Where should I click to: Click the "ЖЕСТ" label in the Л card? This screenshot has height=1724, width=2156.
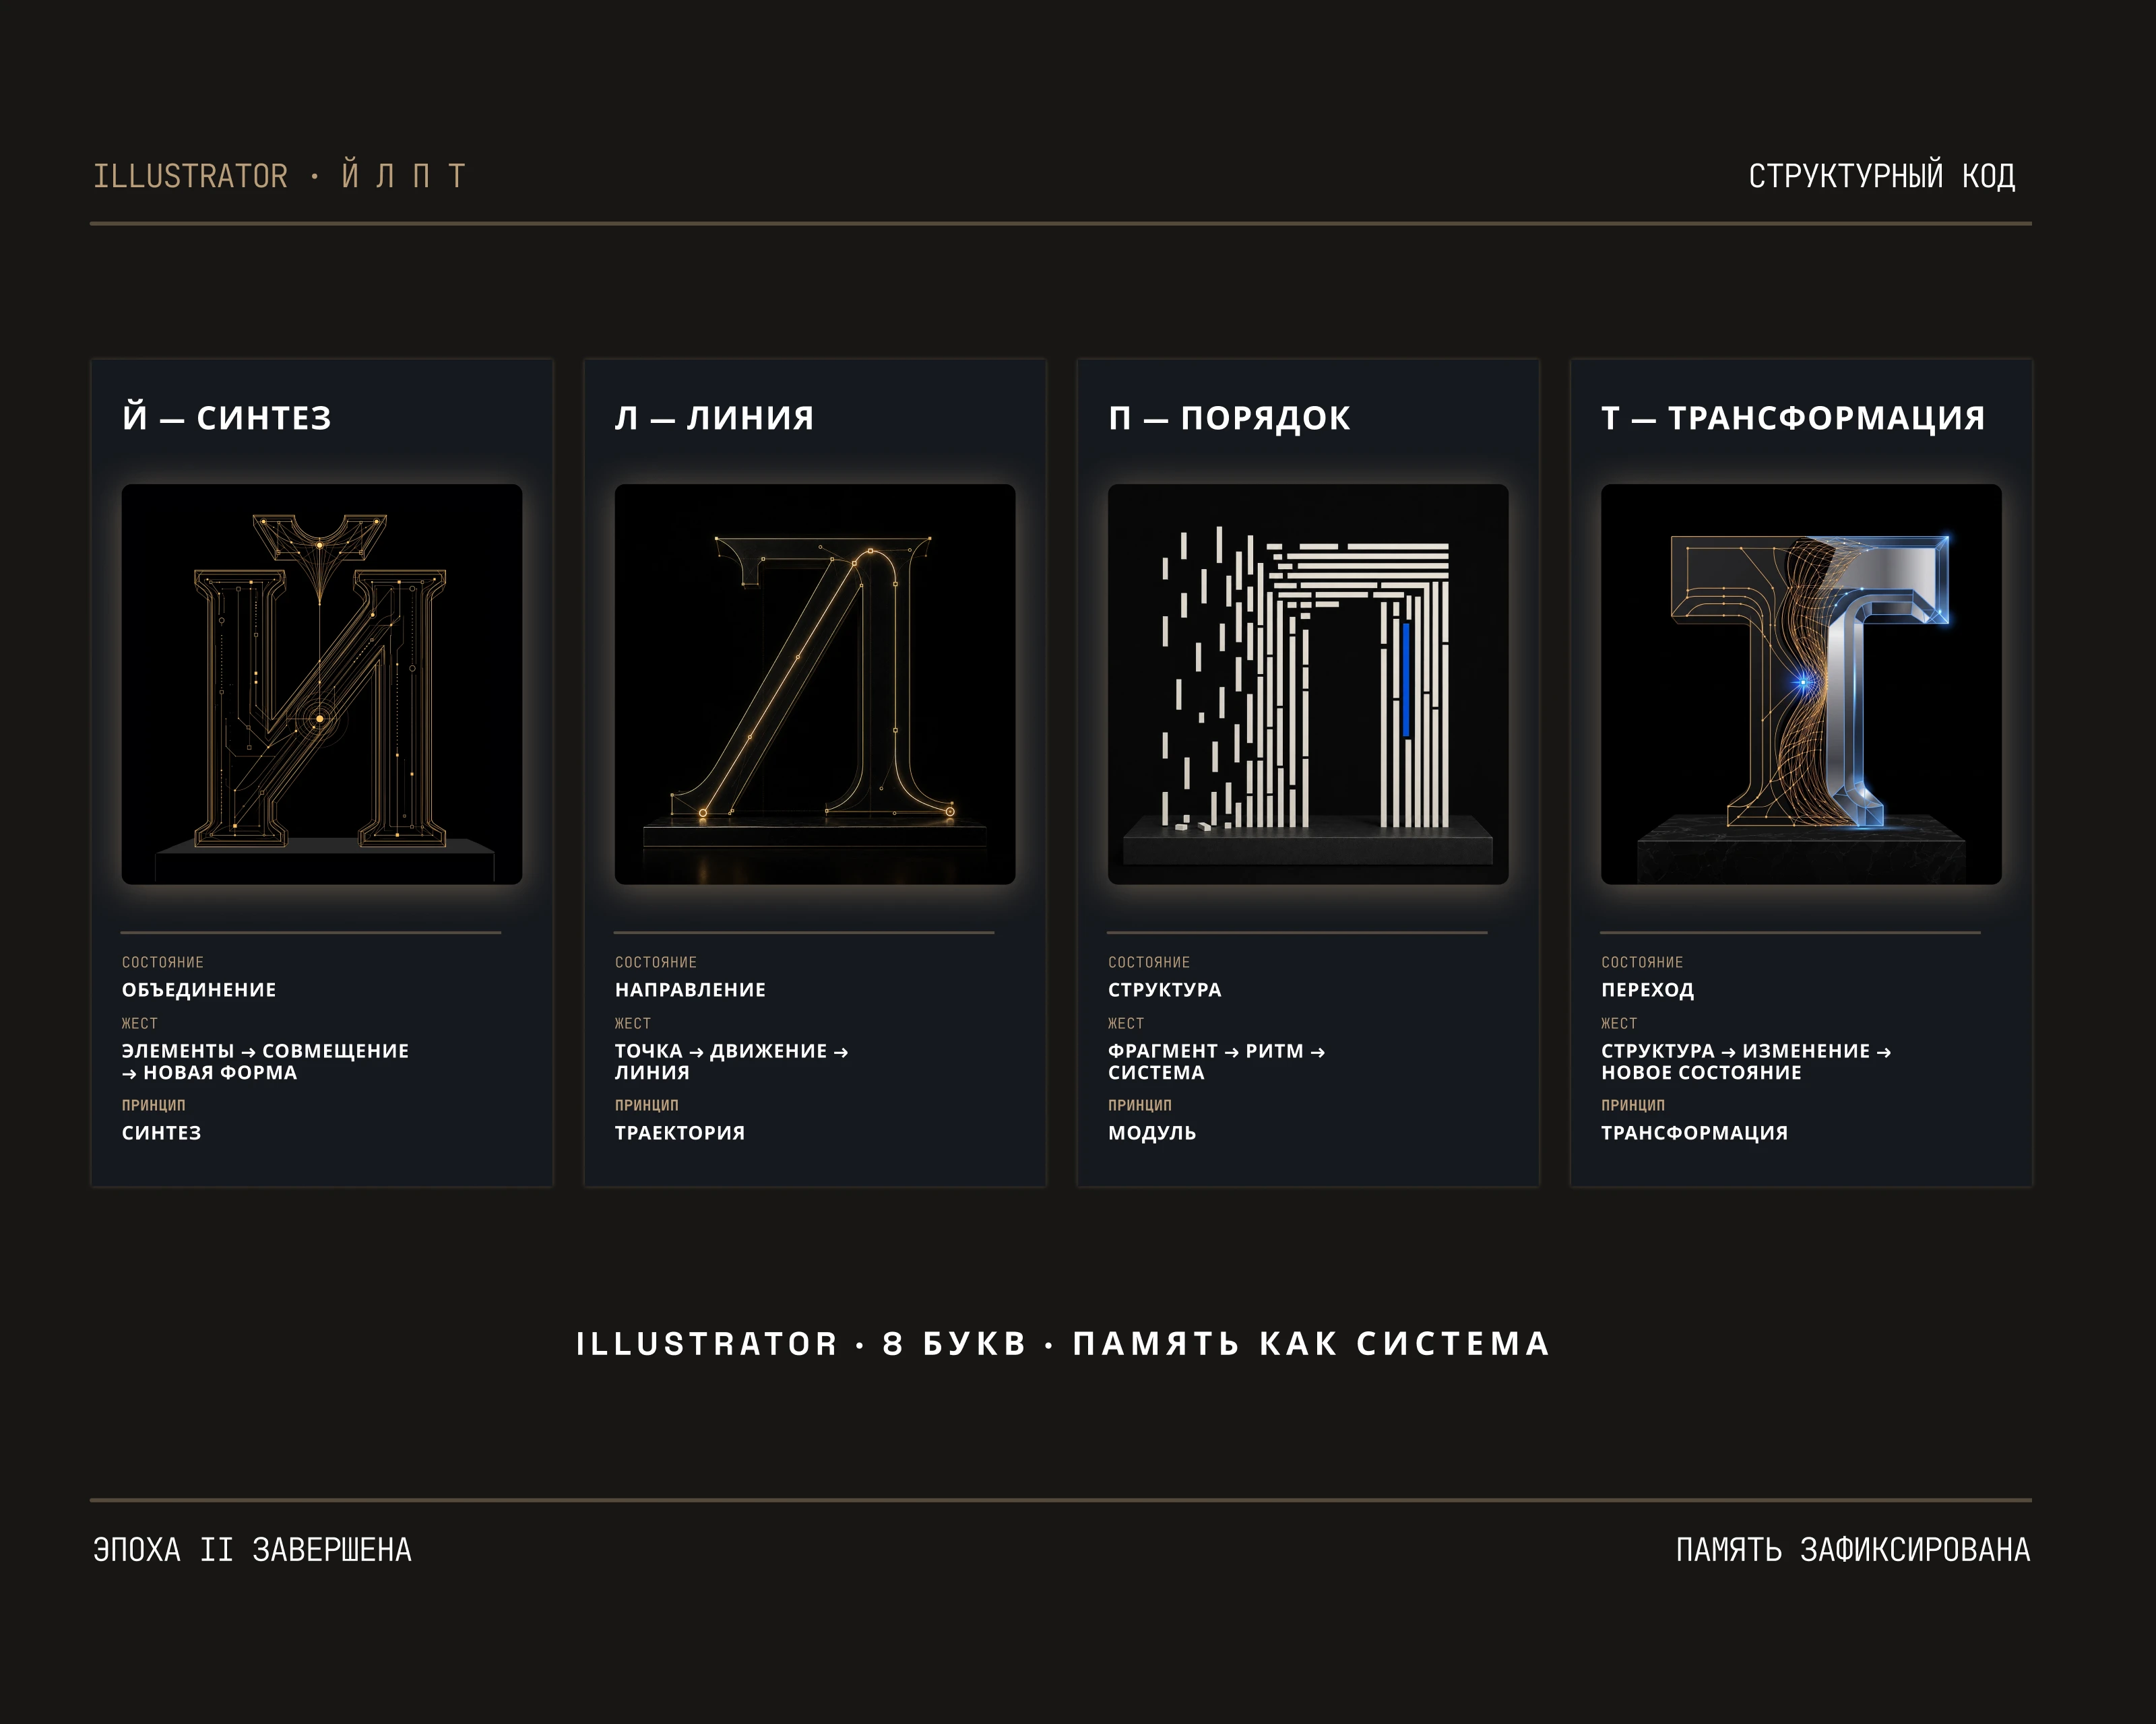[632, 1024]
